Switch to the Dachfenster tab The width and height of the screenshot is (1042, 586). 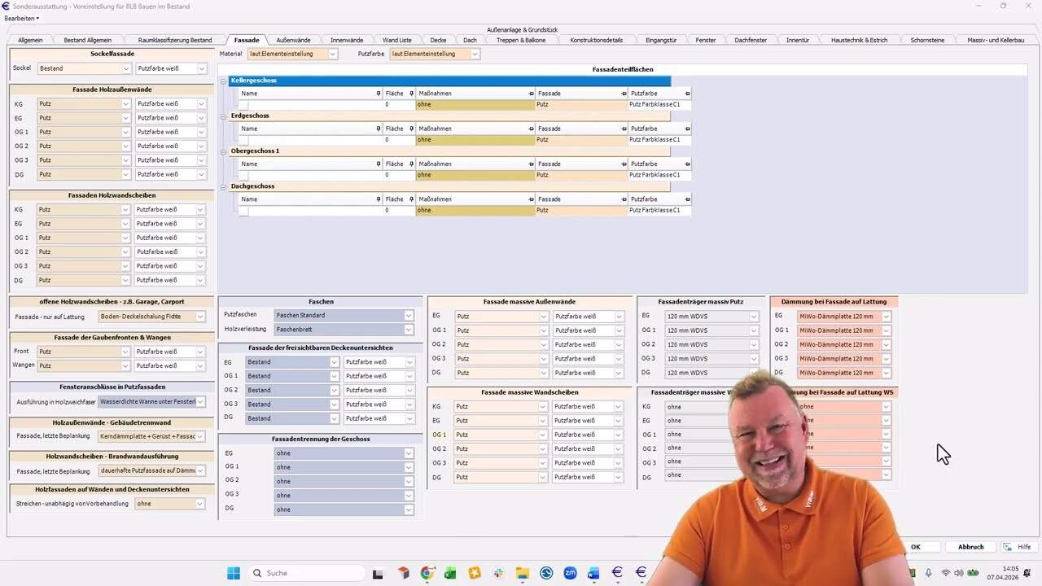coord(750,40)
